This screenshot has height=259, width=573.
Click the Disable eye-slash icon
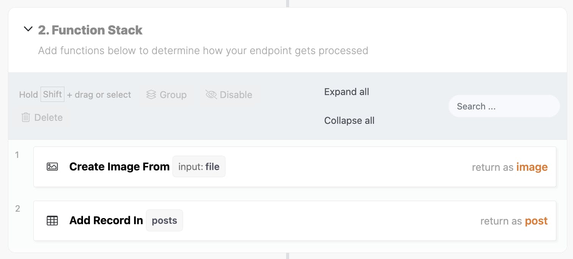(x=211, y=95)
